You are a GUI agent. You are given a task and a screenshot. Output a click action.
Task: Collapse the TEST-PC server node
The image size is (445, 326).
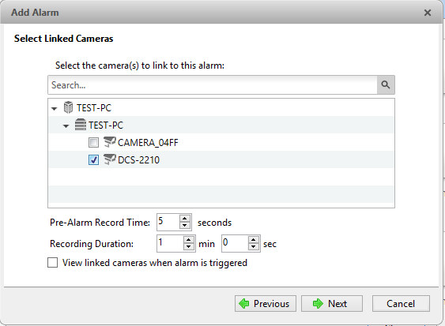66,126
